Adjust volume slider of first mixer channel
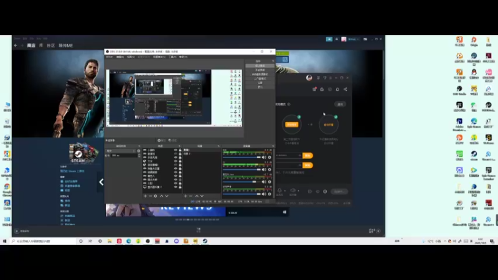This screenshot has height=280, width=498. (242, 157)
